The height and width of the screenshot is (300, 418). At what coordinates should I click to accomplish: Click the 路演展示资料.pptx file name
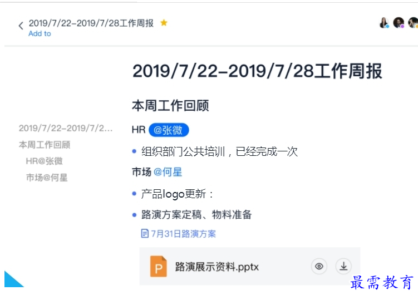(x=217, y=267)
